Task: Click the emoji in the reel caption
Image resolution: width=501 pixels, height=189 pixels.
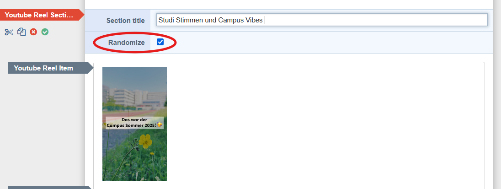Action: tap(160, 125)
